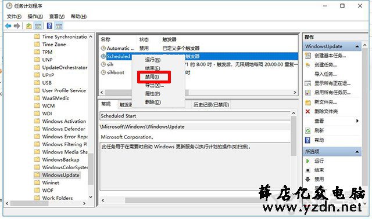Click 结束 under 所选项 actions
Image resolution: width=372 pixels, height=219 pixels.
[319, 170]
